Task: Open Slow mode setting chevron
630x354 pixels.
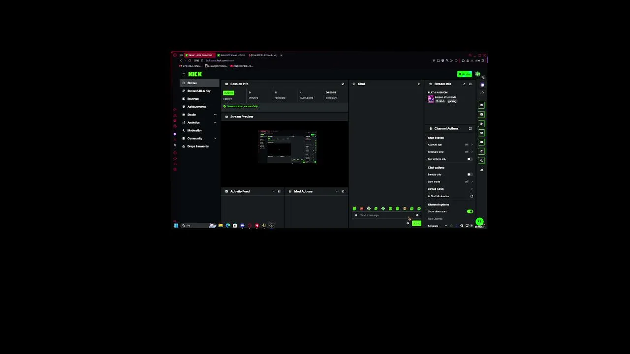Action: 472,182
